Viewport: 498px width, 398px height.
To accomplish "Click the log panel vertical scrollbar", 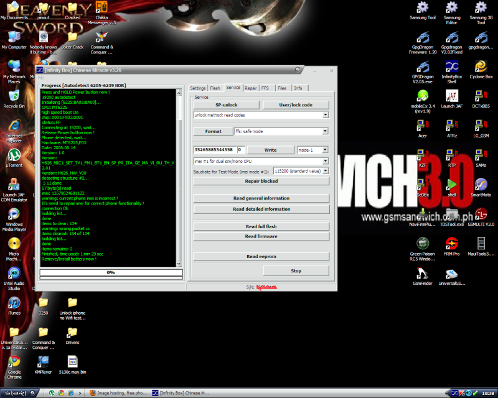I will point(179,178).
